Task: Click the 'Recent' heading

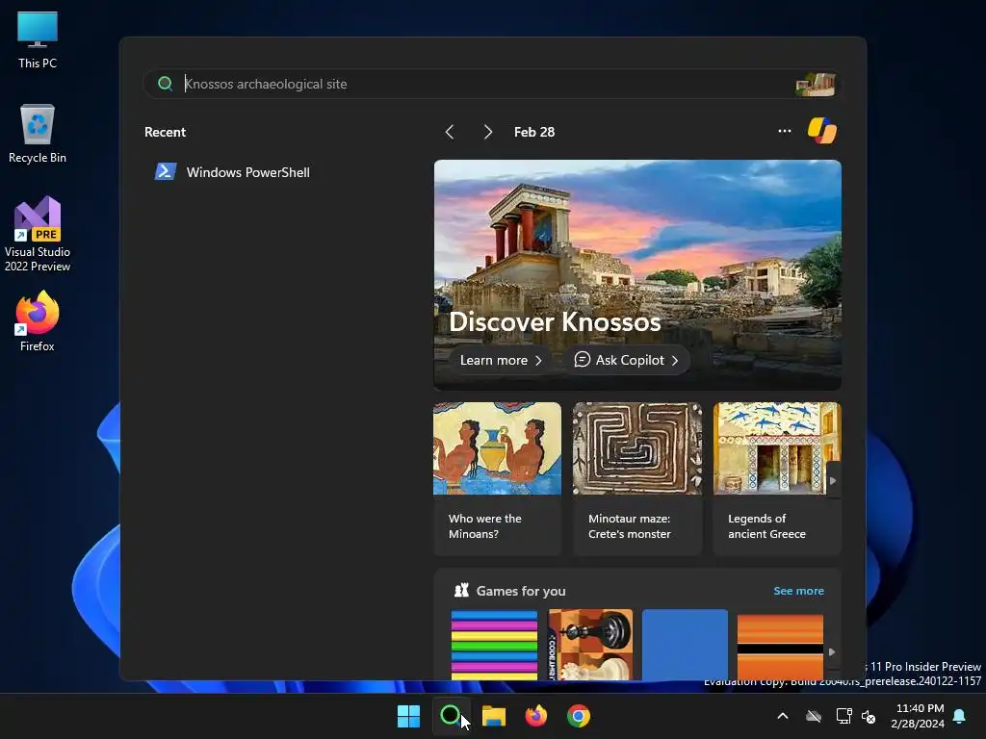Action: 165,132
